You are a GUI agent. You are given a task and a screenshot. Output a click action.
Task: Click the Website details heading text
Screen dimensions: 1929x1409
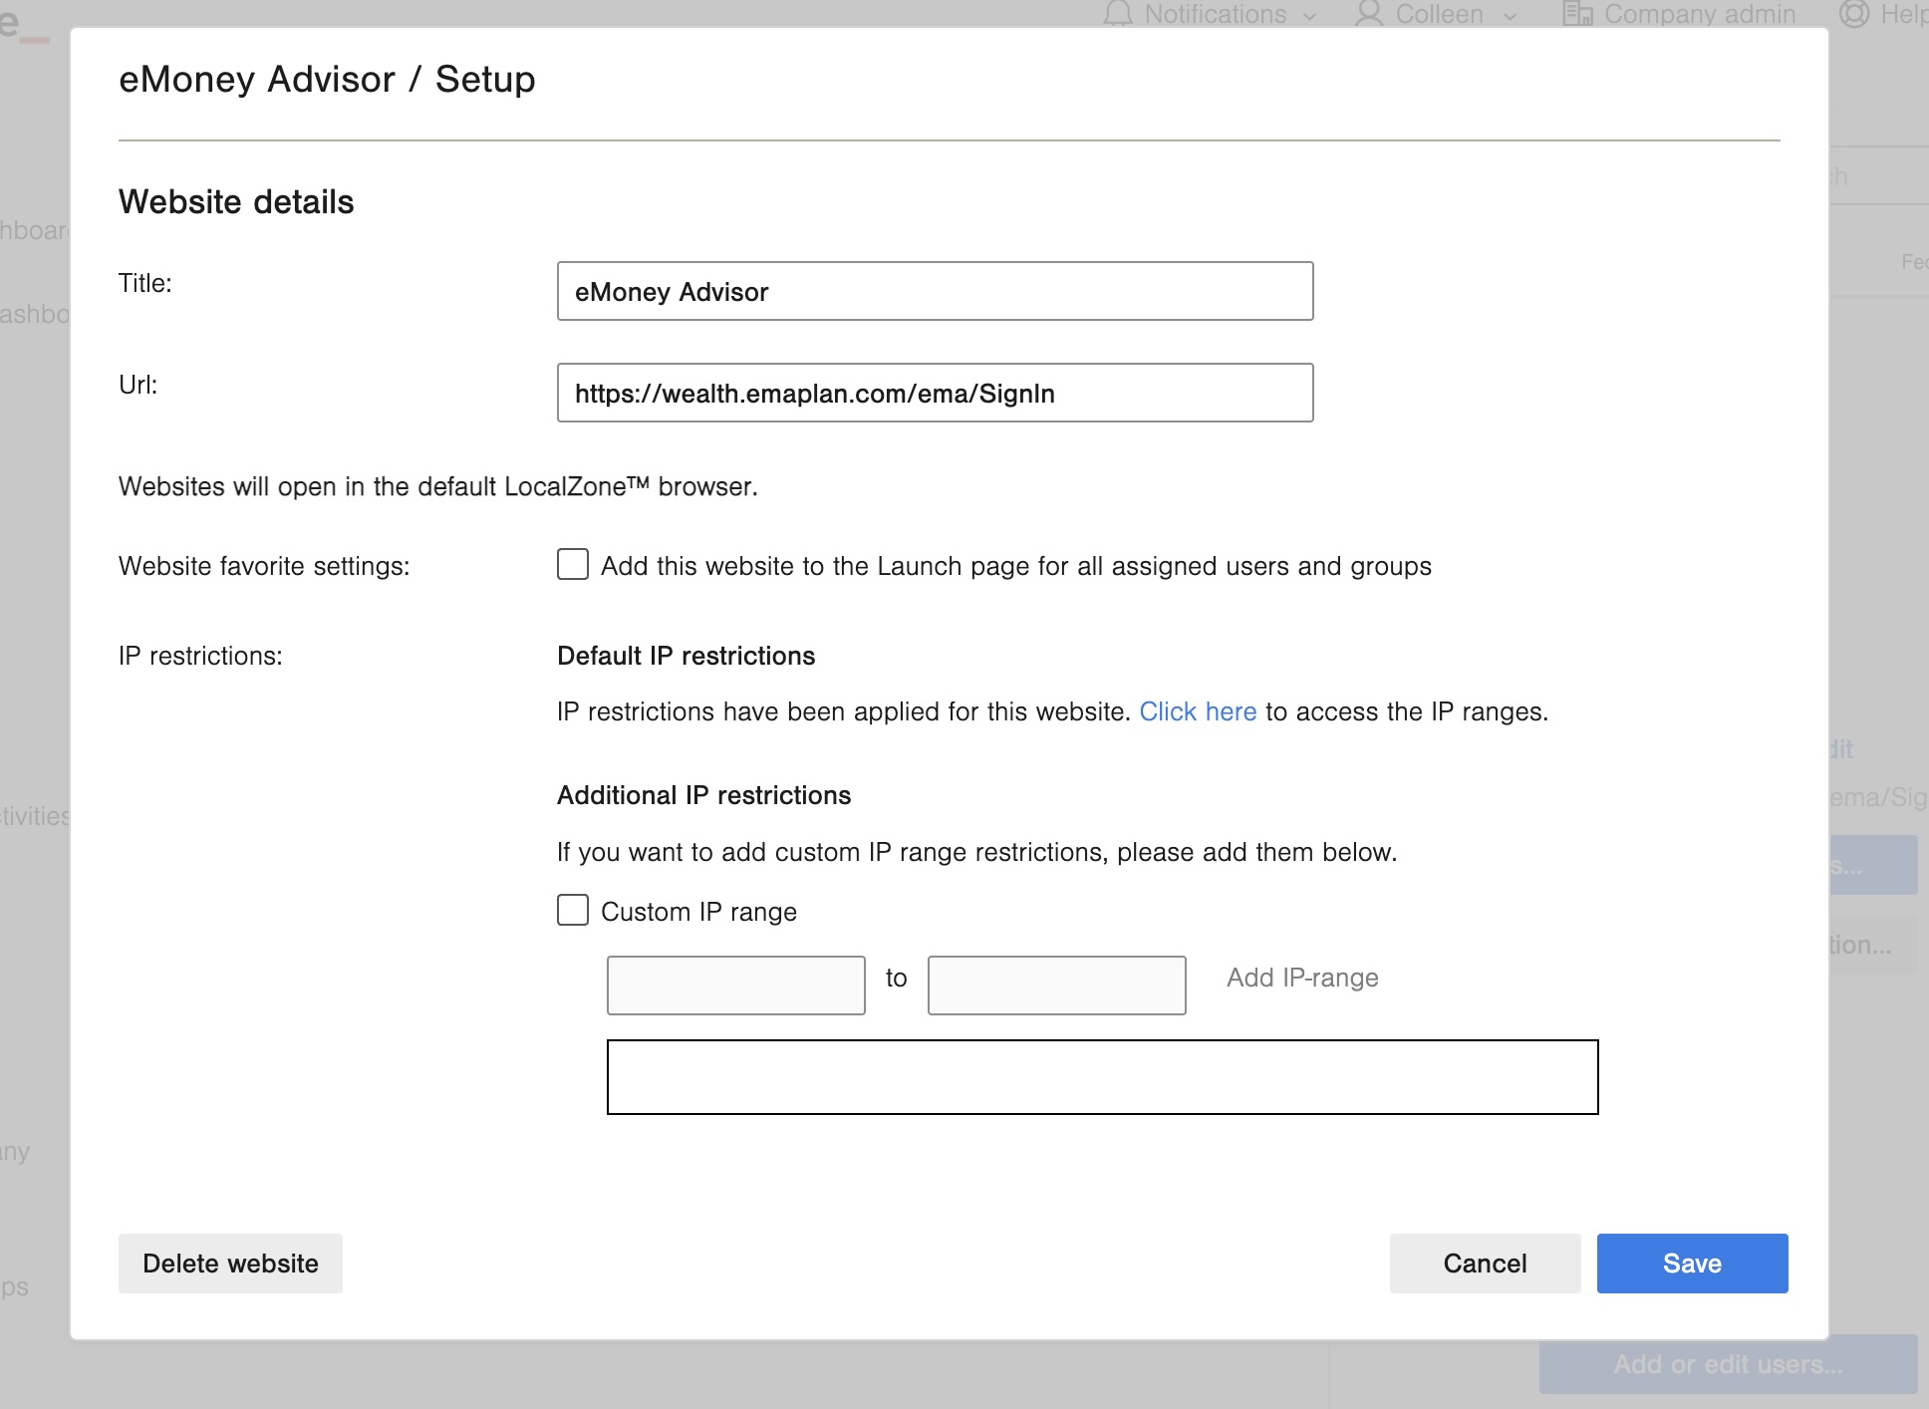236,201
